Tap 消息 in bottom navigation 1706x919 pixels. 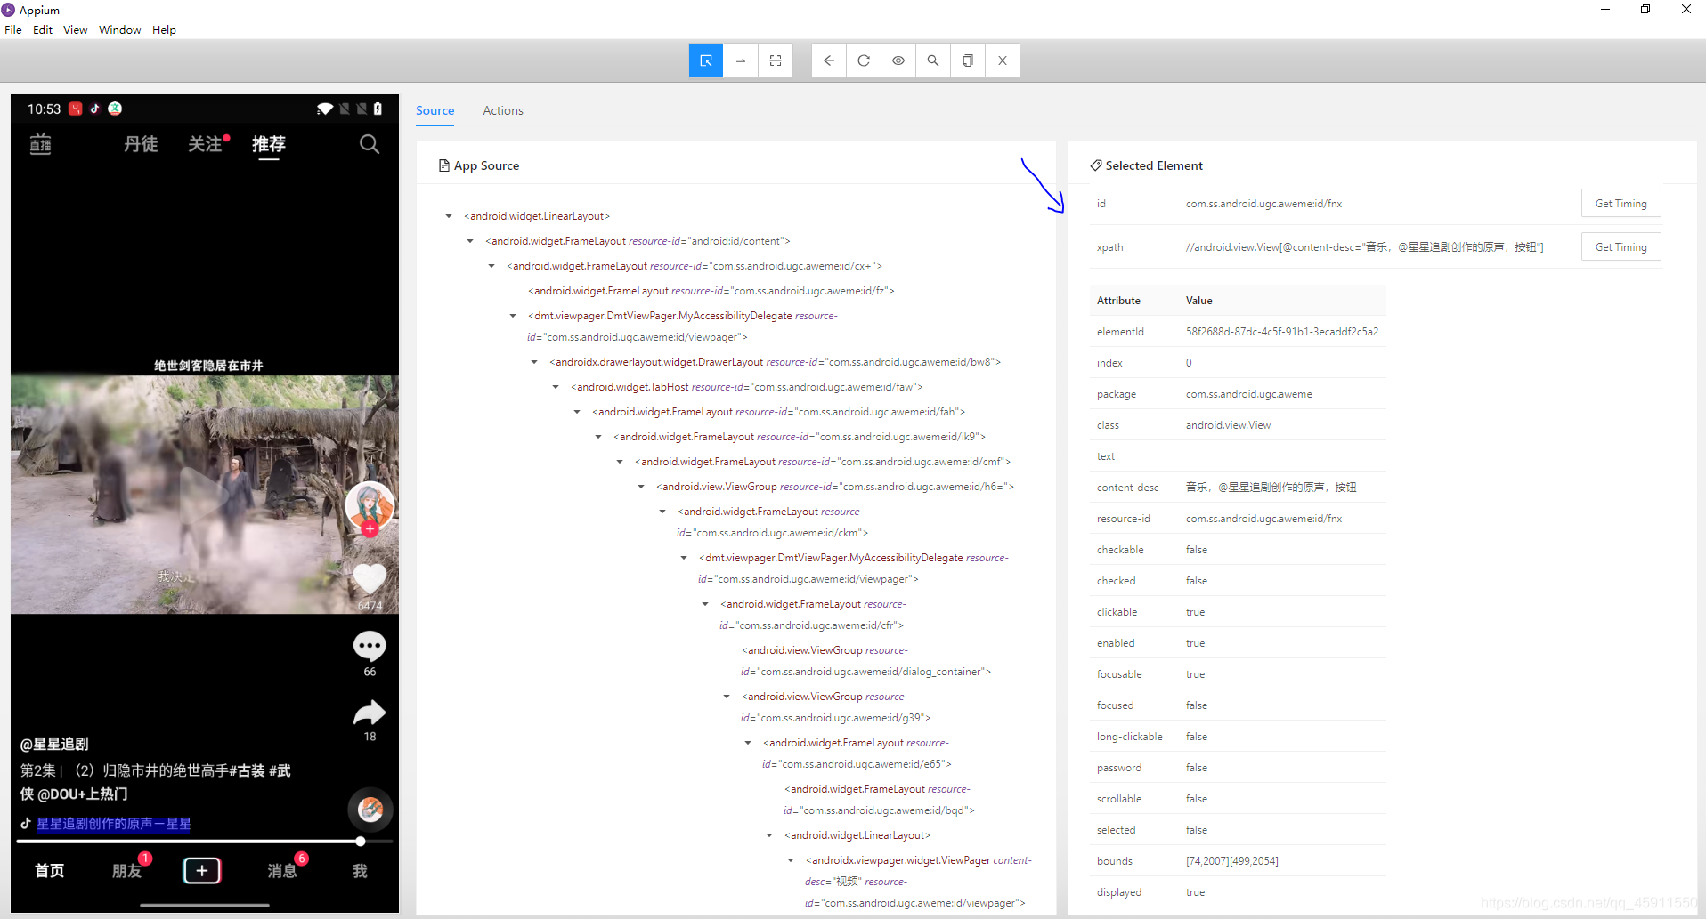[x=282, y=871]
